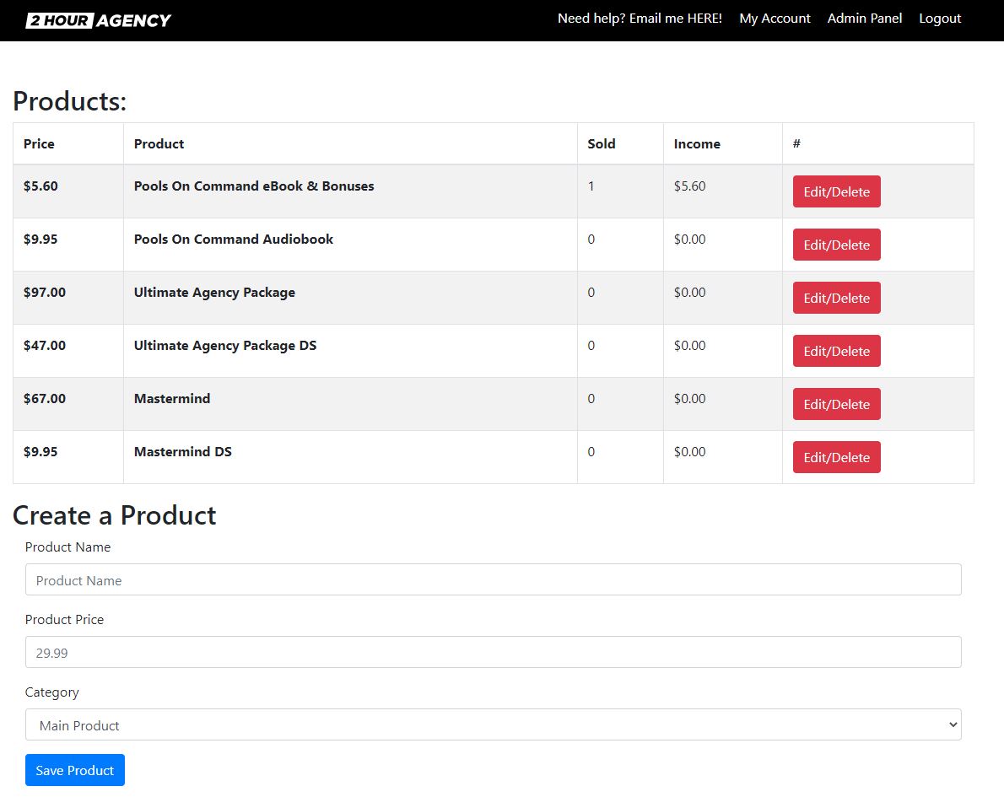Select the Product Price label
Screen dimensions: 1004x797
(64, 620)
